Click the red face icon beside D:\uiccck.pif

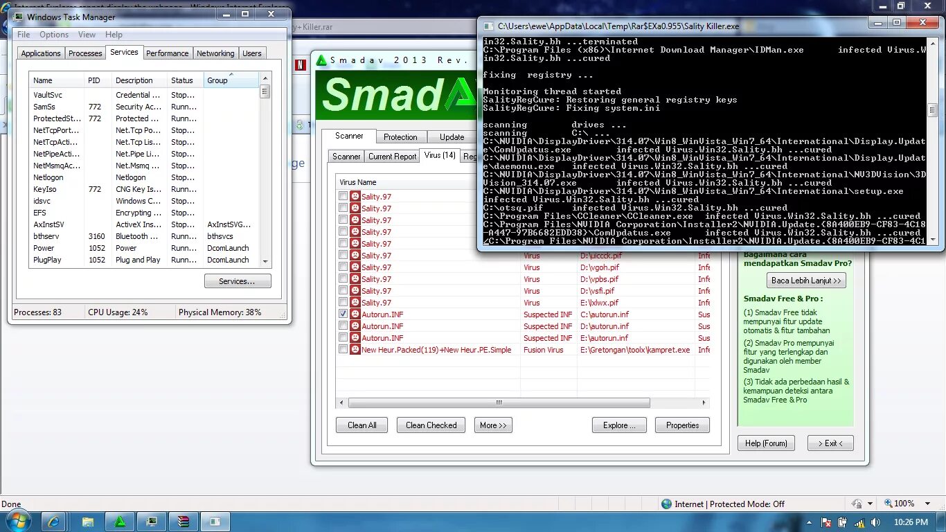pos(355,256)
